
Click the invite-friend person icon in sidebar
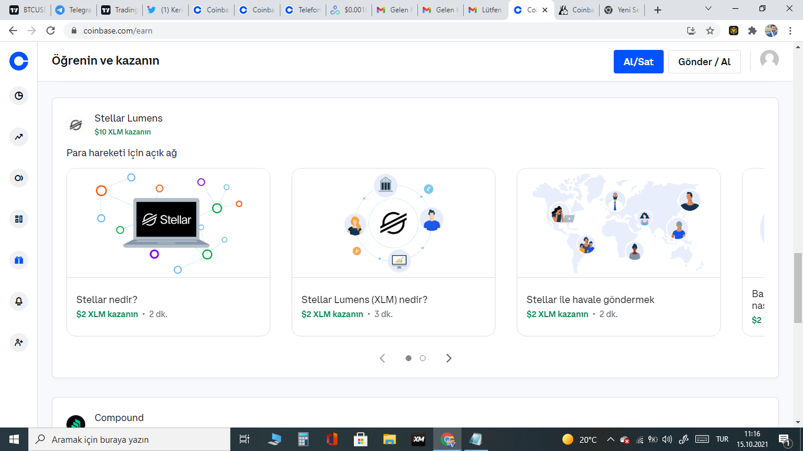click(19, 342)
